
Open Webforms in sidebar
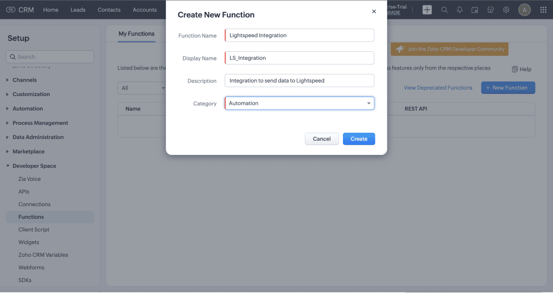(31, 268)
